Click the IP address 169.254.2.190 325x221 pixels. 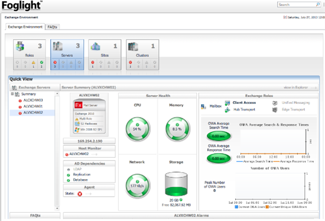click(90, 141)
